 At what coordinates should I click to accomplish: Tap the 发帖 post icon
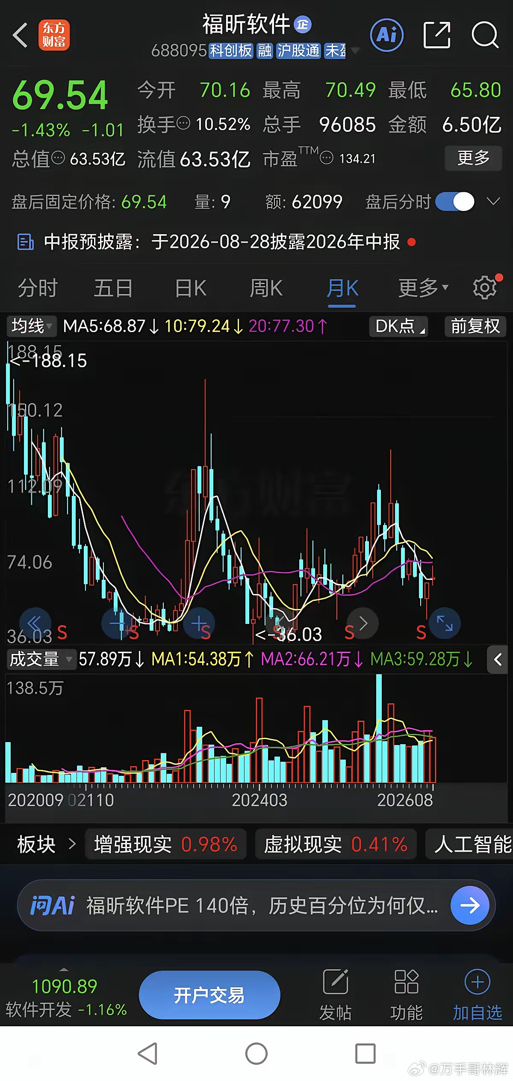point(336,982)
